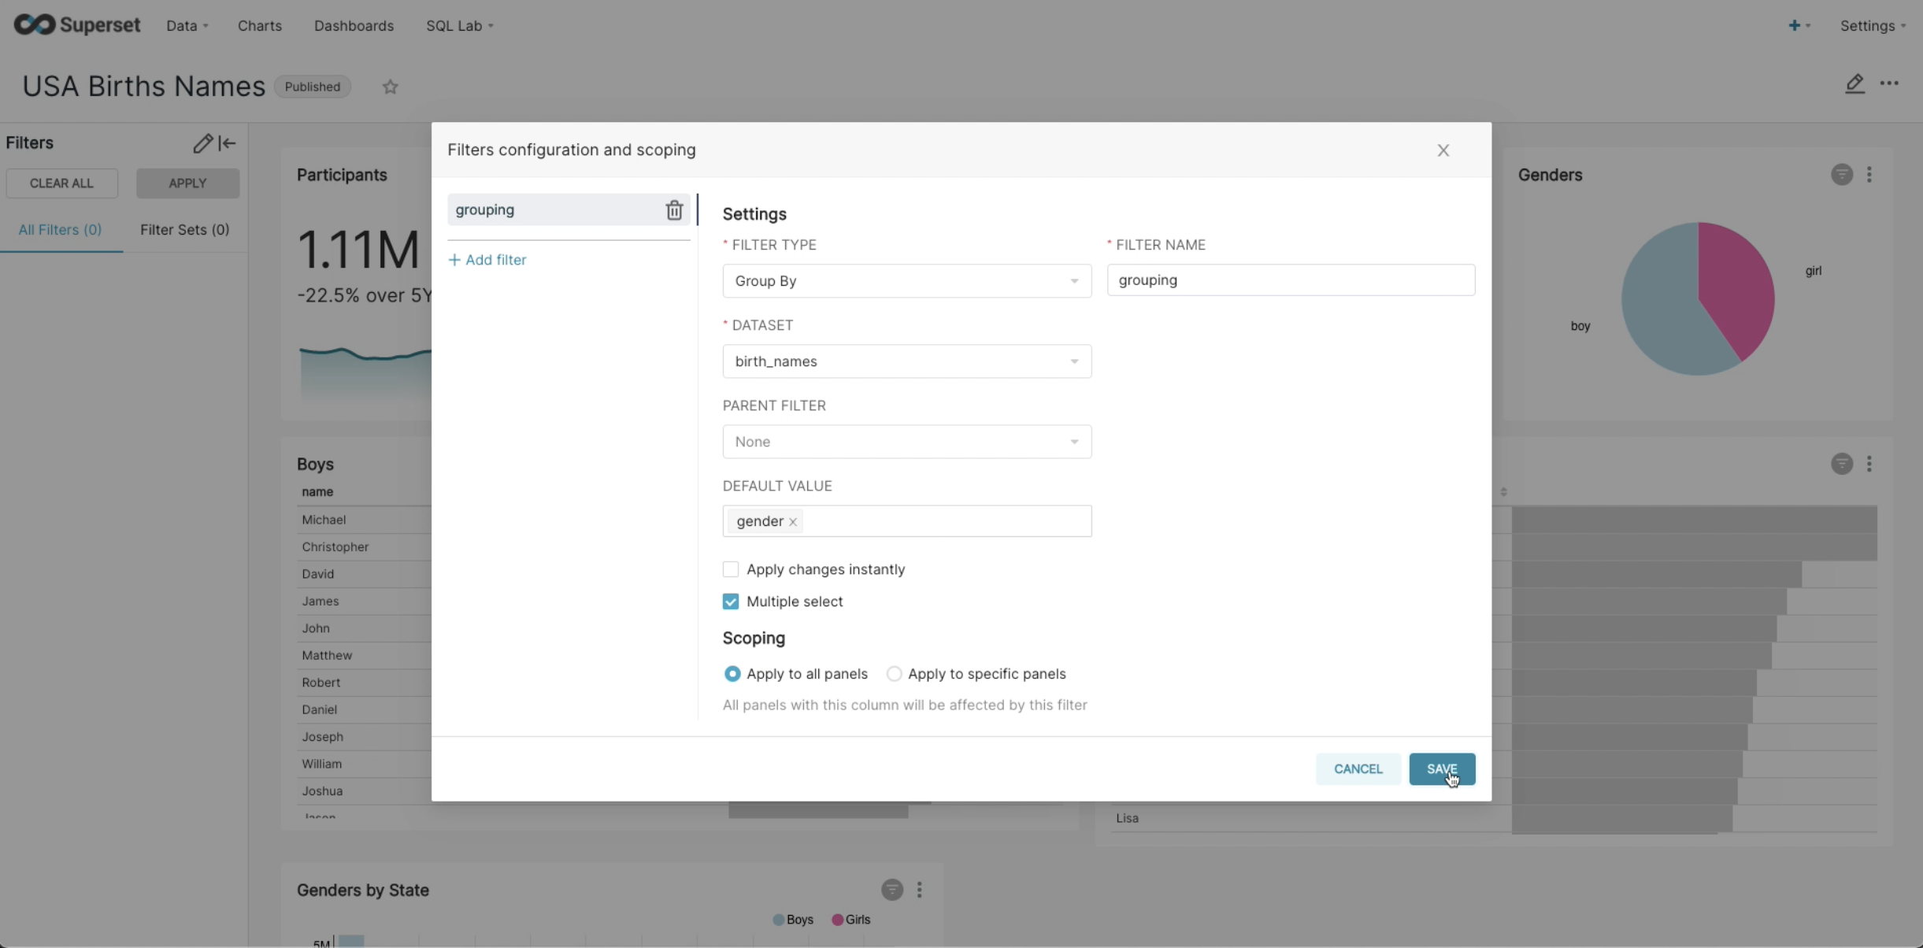The image size is (1923, 948).
Task: Open the Parent Filter dropdown
Action: click(x=906, y=442)
